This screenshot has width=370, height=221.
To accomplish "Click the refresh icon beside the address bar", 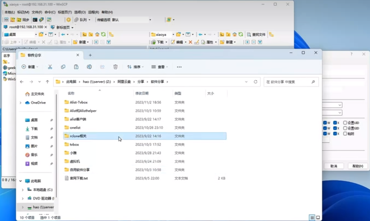I will [256, 82].
